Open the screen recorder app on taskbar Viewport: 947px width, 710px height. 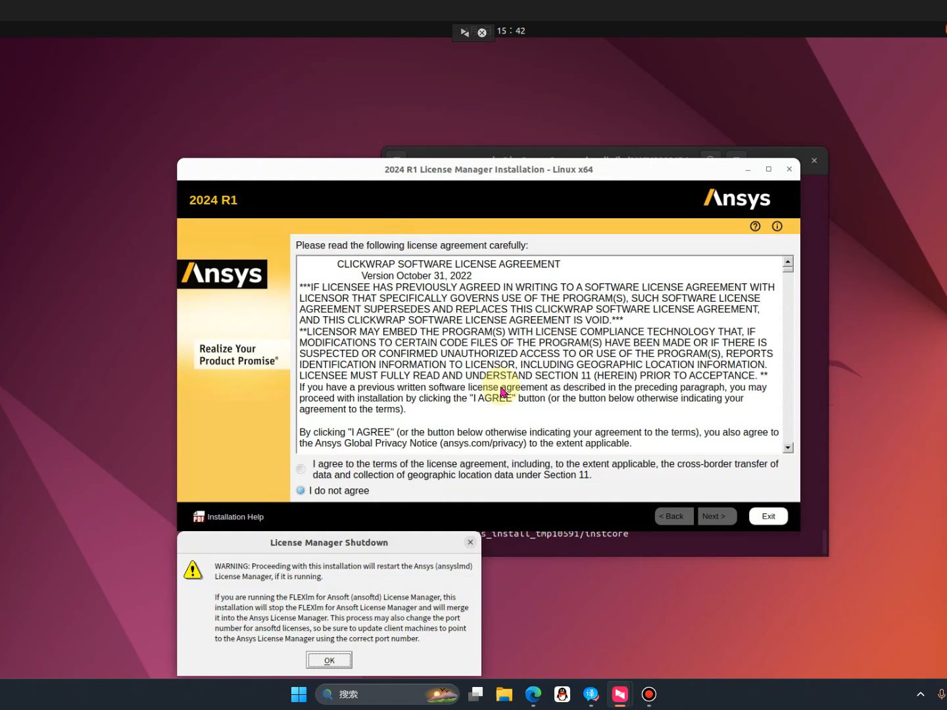(649, 694)
